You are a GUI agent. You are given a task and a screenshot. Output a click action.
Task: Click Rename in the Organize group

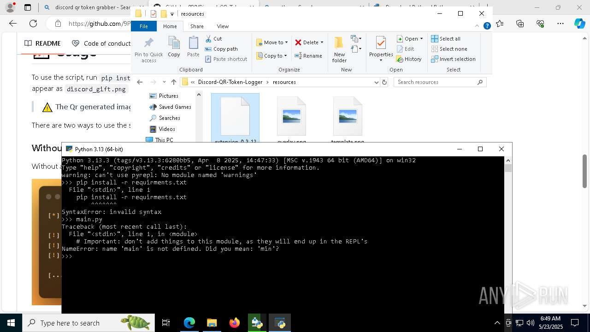pos(308,56)
